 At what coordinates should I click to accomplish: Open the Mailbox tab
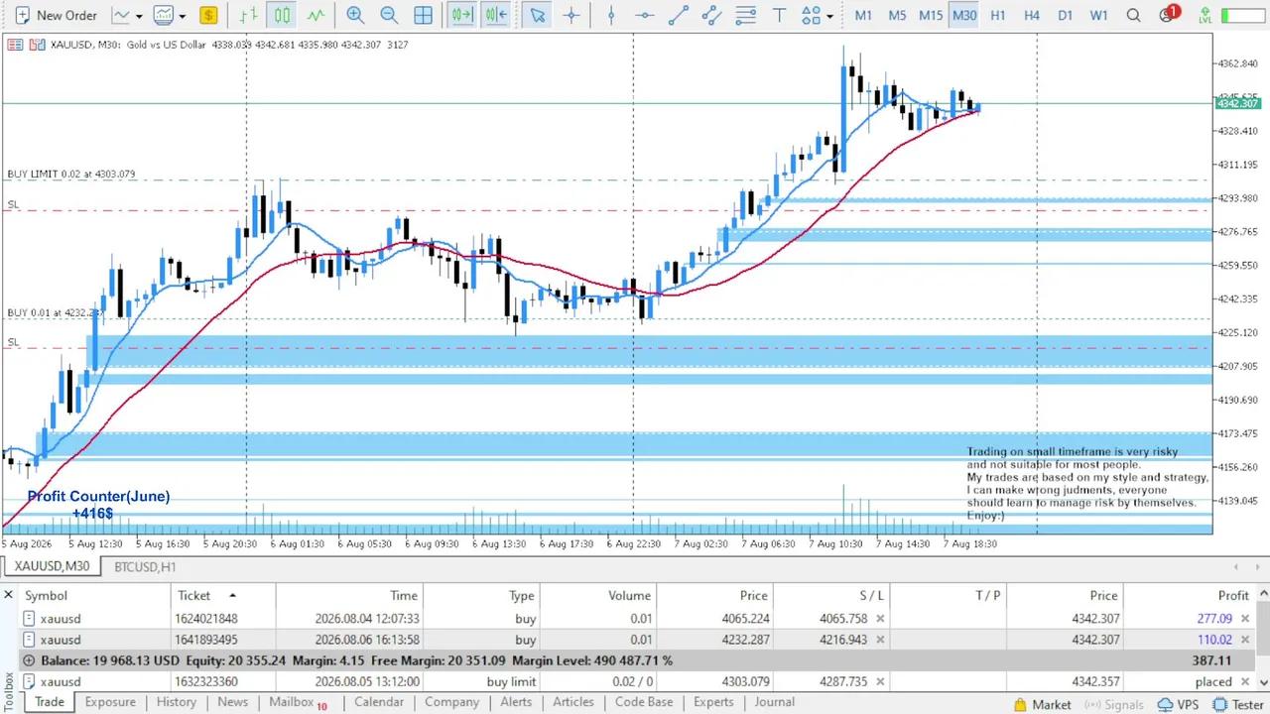point(298,702)
